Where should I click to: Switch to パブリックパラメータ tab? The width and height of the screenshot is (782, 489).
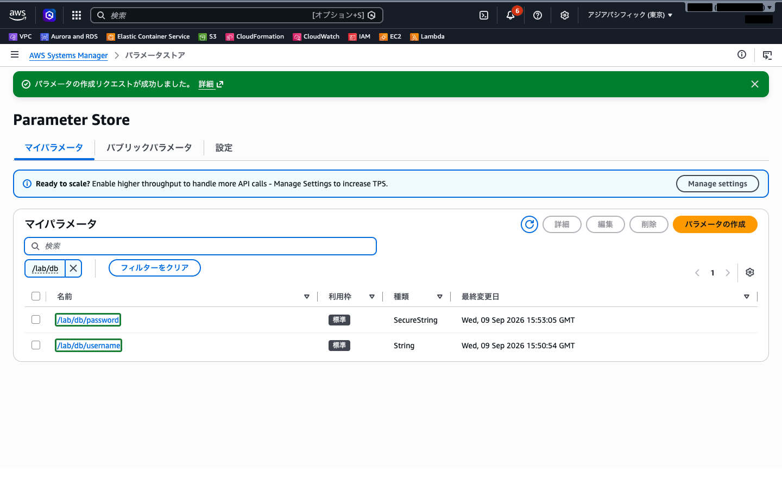point(149,148)
